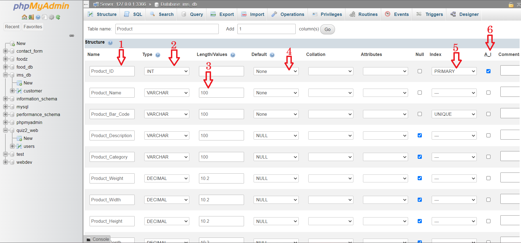Open the Operations tab
The image size is (521, 243).
click(288, 14)
